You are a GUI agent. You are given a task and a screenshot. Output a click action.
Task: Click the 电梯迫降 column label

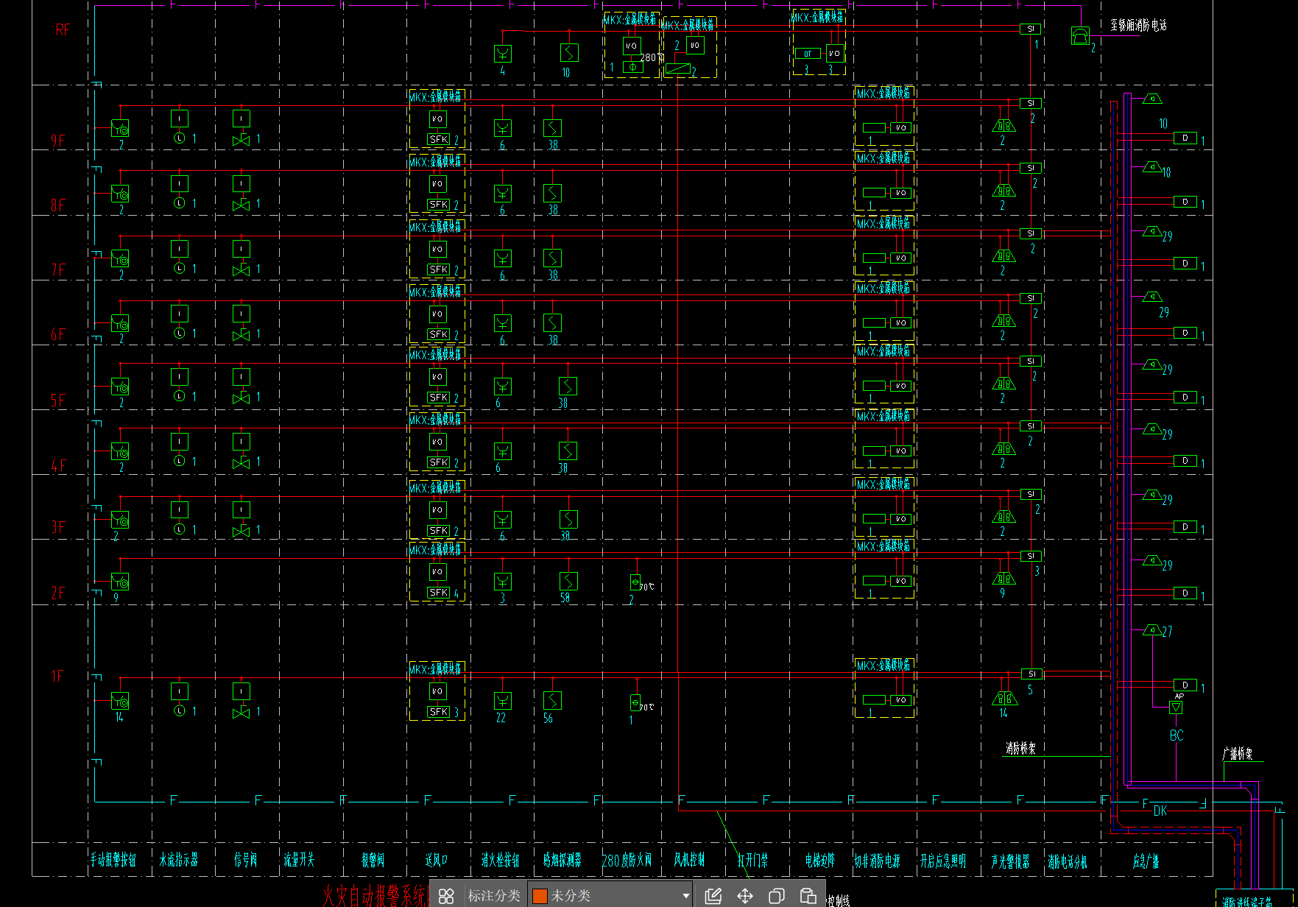pos(820,860)
